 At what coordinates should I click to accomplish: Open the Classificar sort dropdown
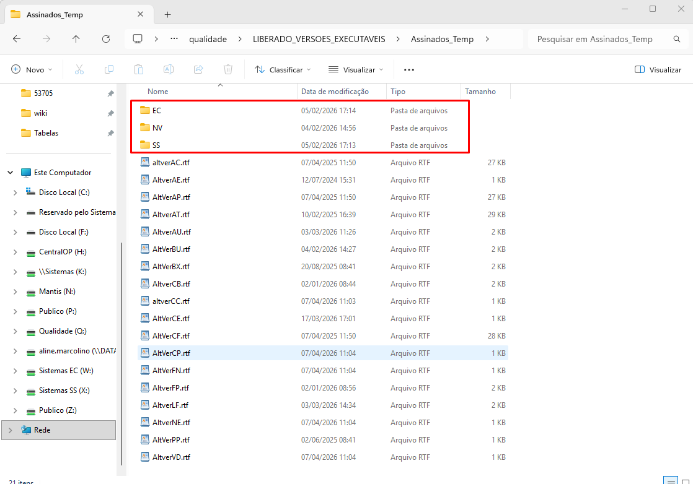pos(283,70)
